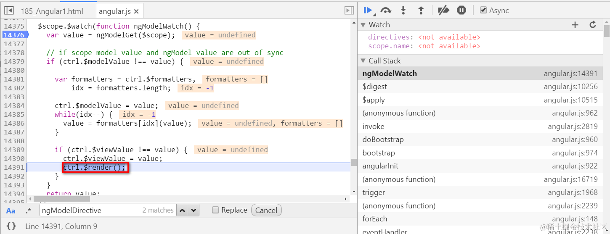Select the invoke stack frame
Image resolution: width=610 pixels, height=234 pixels.
click(x=480, y=126)
